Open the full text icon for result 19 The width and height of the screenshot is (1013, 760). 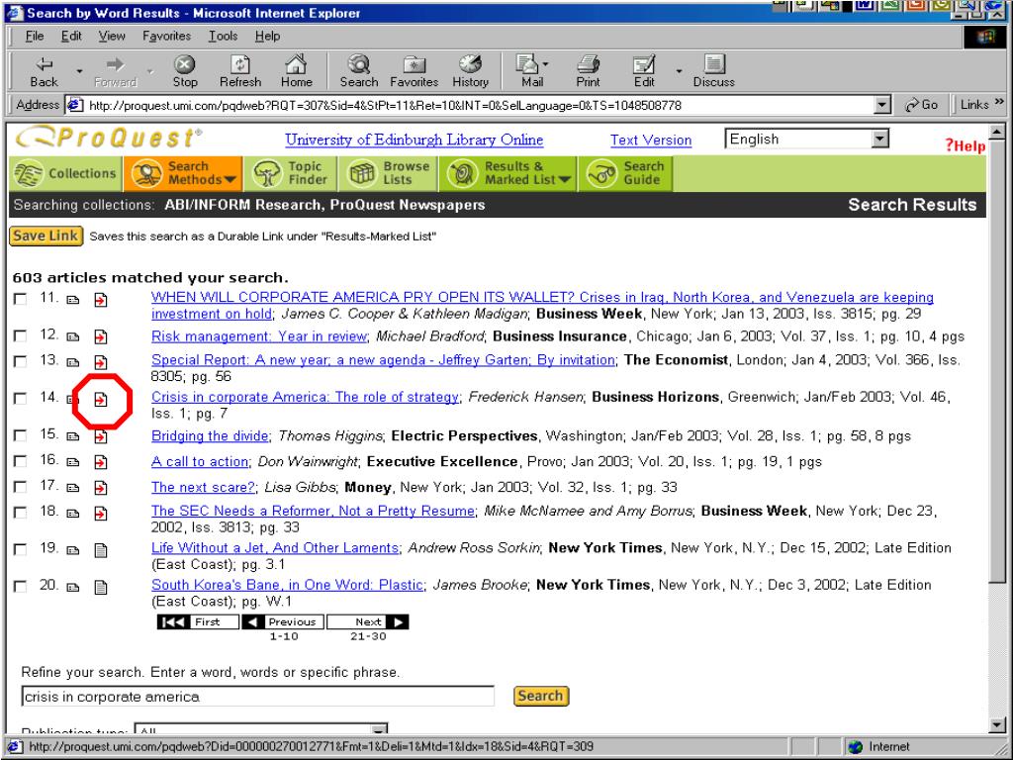(x=101, y=550)
